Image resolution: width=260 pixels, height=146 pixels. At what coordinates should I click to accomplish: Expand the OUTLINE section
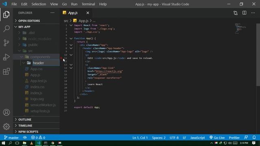coord(37,120)
